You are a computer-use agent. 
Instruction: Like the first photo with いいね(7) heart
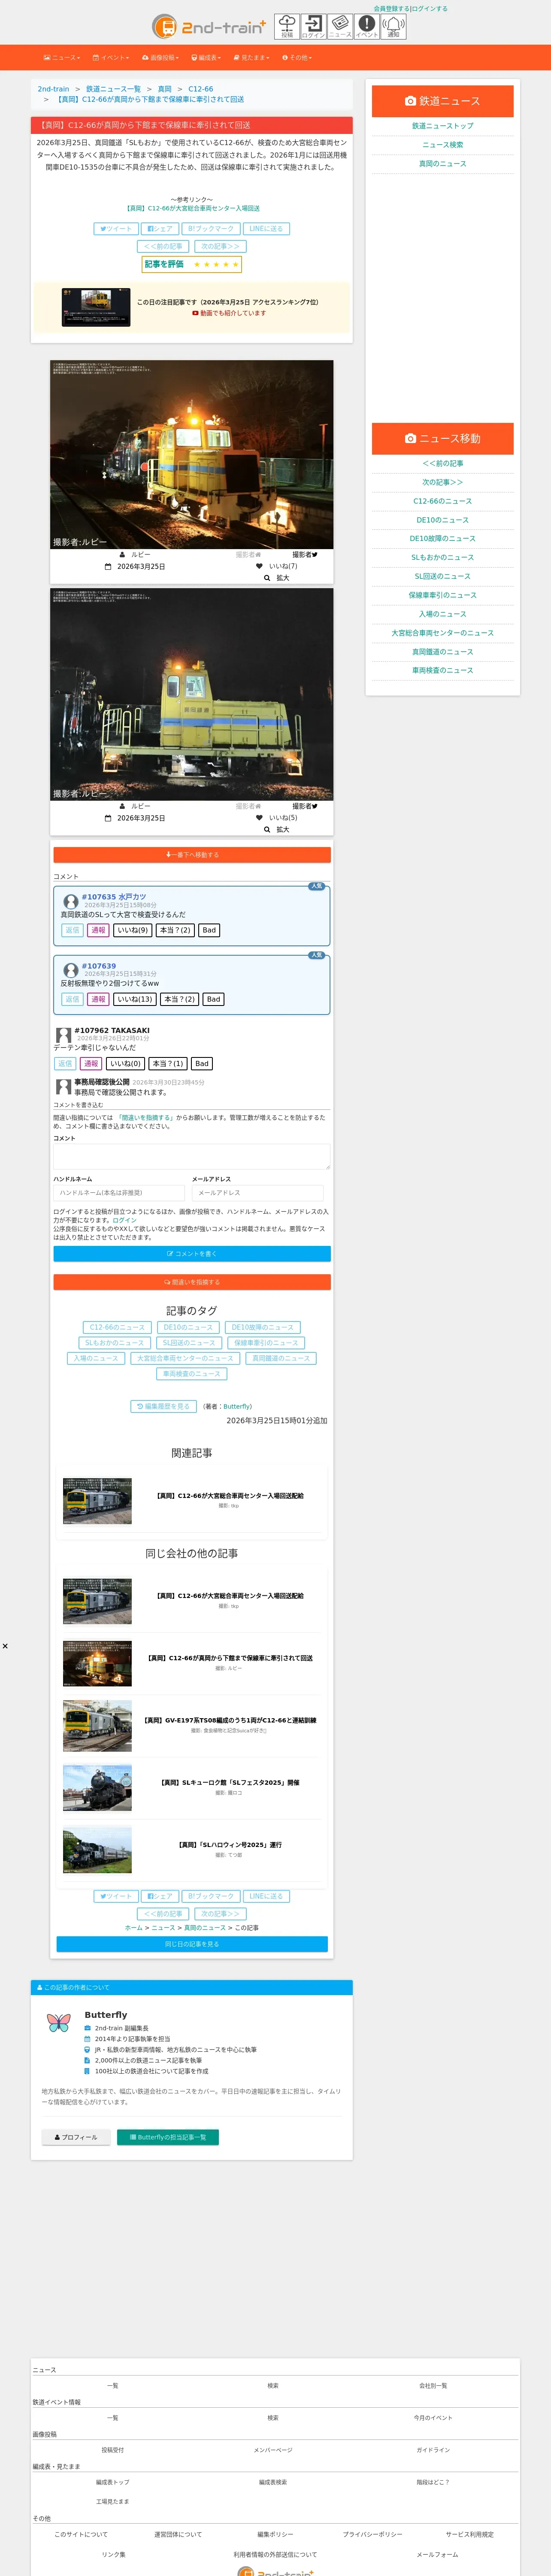[x=277, y=566]
